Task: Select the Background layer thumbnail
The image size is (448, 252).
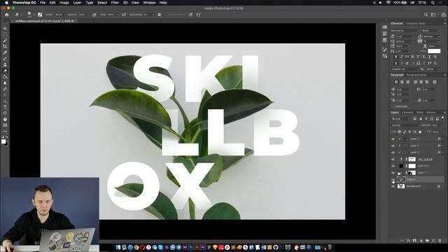Action: tap(401, 186)
